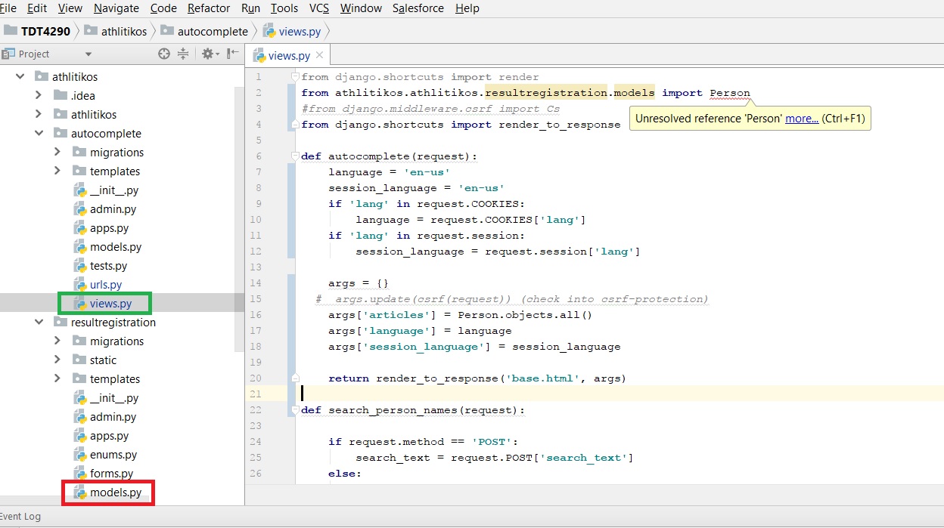Collapse the resultregistration folder
This screenshot has height=528, width=944.
coord(39,322)
